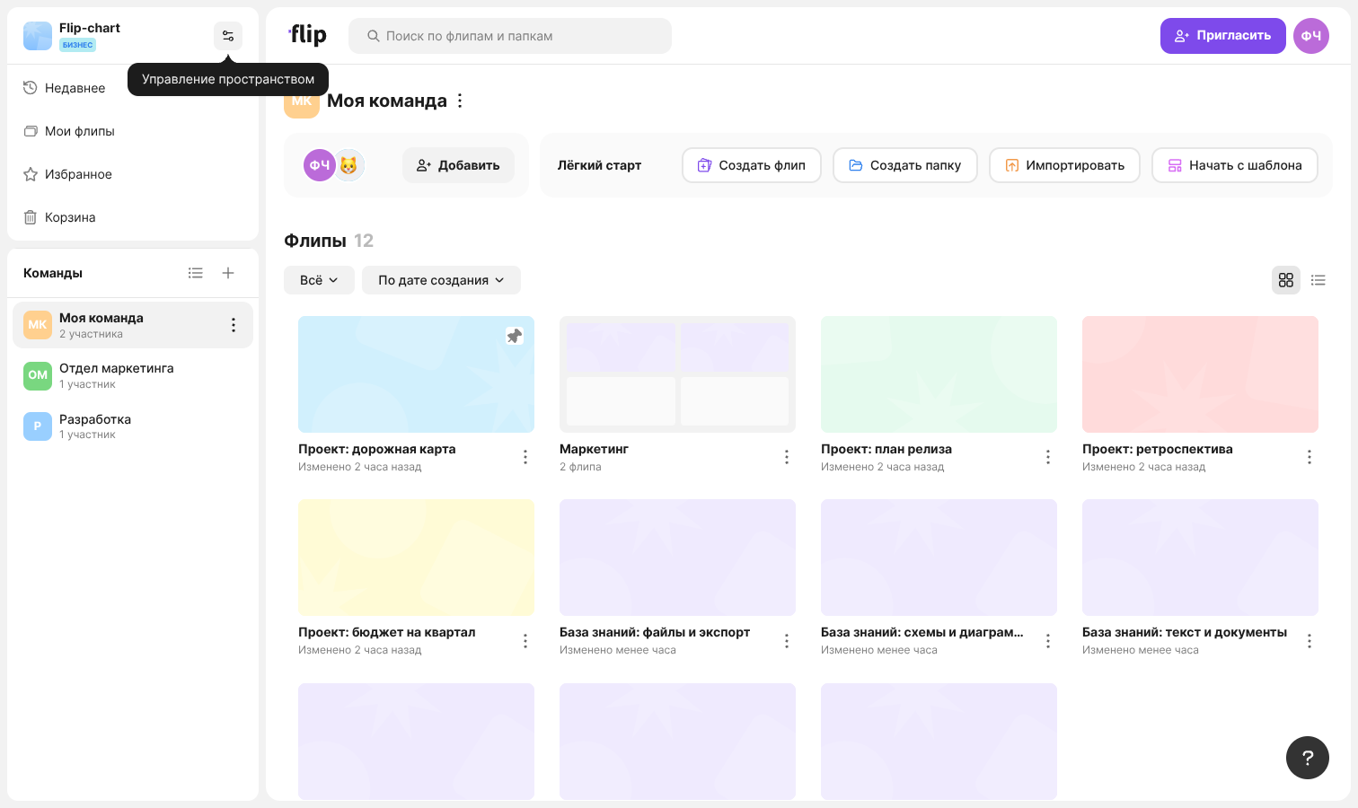This screenshot has height=808, width=1358.
Task: Open options for Маркетинг folder
Action: [x=787, y=457]
